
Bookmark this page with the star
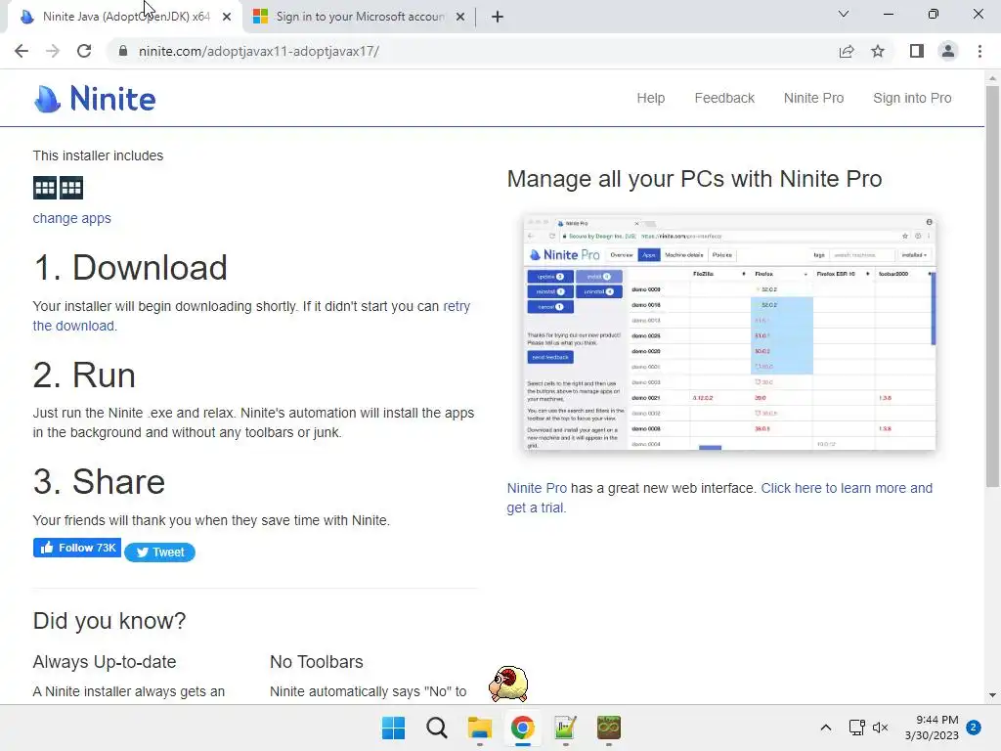[878, 51]
